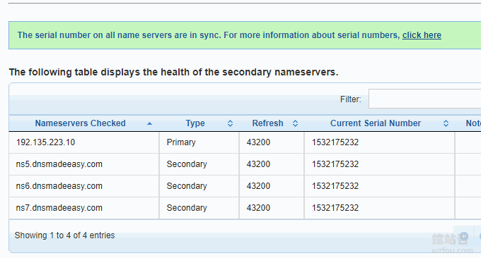Select the ns7.dnsmadeeasy.com cell
Screen dimensions: 481x258
point(84,208)
